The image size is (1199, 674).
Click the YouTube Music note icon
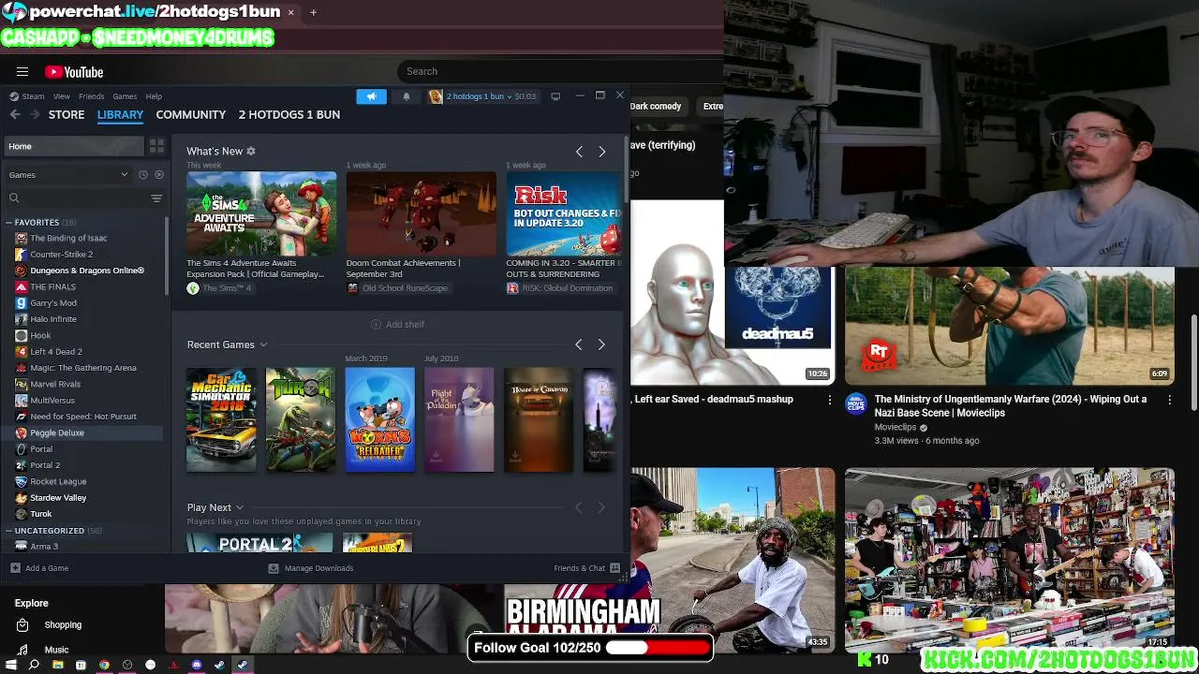(x=23, y=650)
